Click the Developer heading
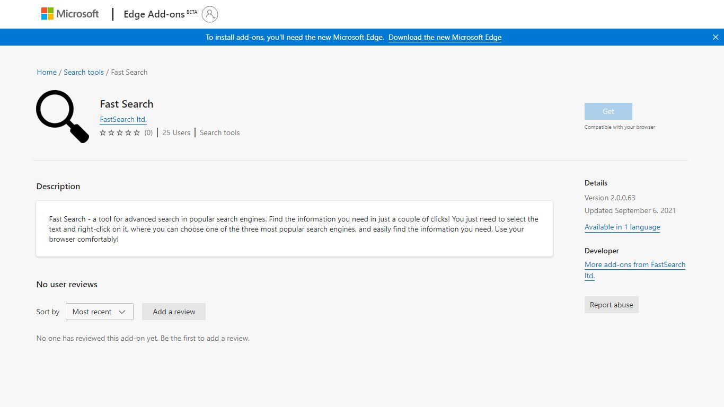724x407 pixels. [x=602, y=251]
